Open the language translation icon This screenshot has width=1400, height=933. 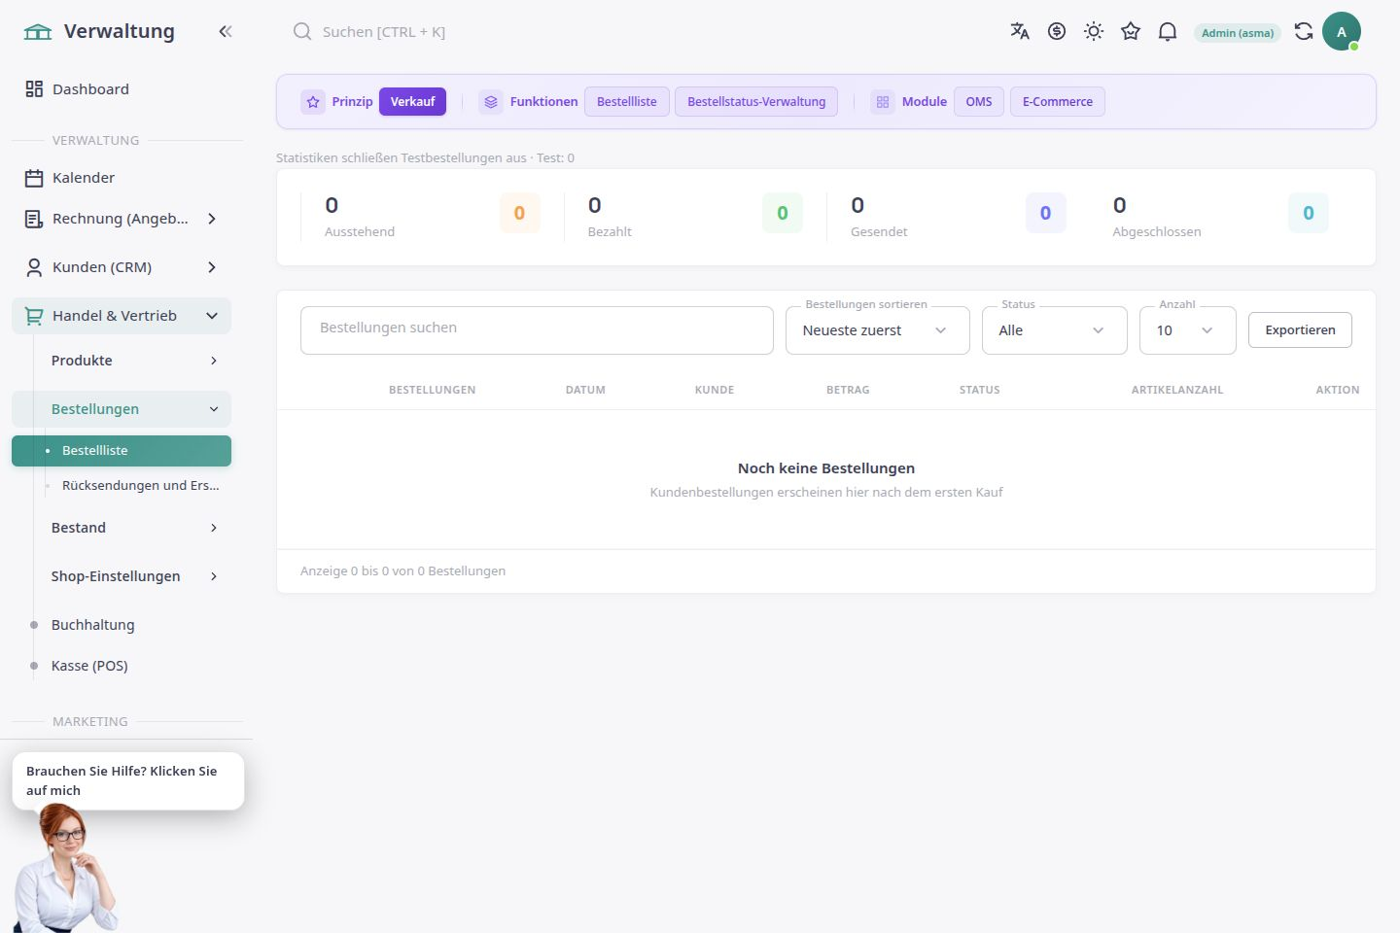point(1020,31)
